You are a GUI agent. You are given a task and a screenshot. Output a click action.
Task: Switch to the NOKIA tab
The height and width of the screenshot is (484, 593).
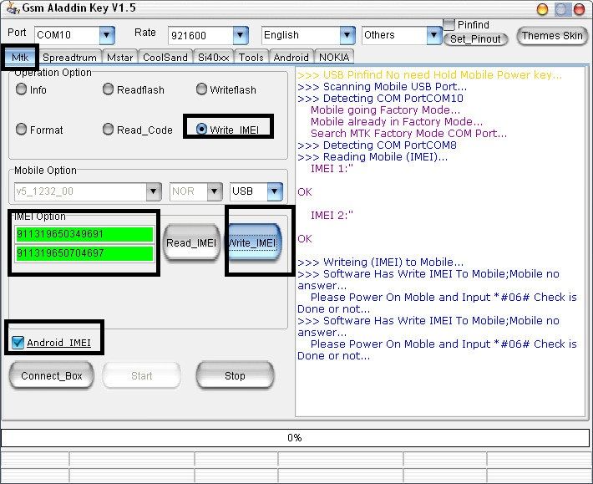click(x=334, y=58)
